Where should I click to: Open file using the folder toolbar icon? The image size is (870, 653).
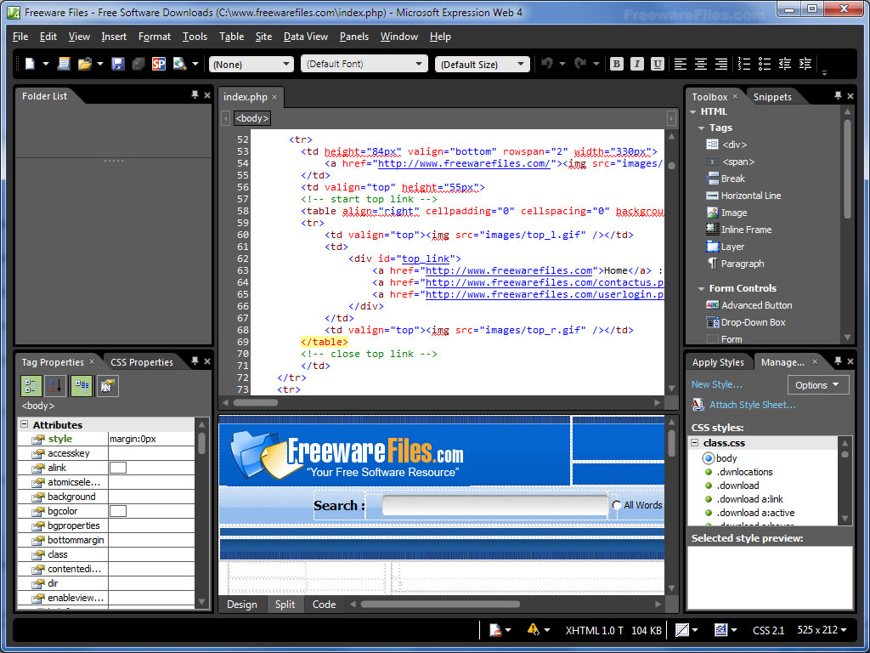pyautogui.click(x=84, y=64)
